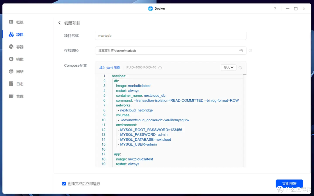Click 'db:' on line 2
This screenshot has width=314, height=196.
click(x=116, y=81)
